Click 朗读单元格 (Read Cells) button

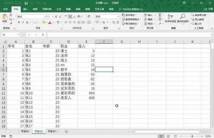(x=199, y=15)
